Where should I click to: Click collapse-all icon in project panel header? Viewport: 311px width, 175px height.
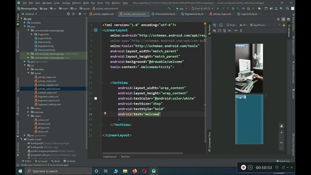73,14
